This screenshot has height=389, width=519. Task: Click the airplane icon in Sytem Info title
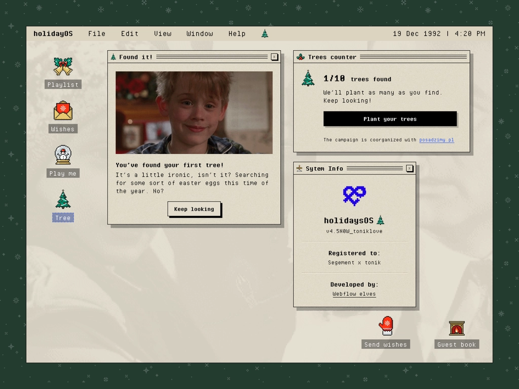(x=299, y=168)
